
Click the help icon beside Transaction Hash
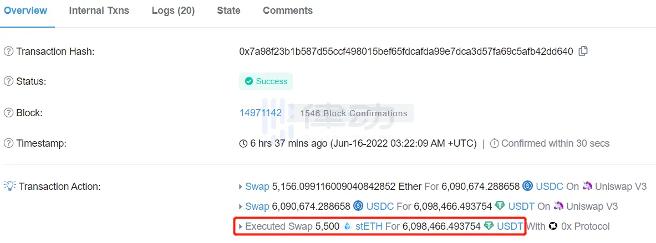(x=8, y=51)
